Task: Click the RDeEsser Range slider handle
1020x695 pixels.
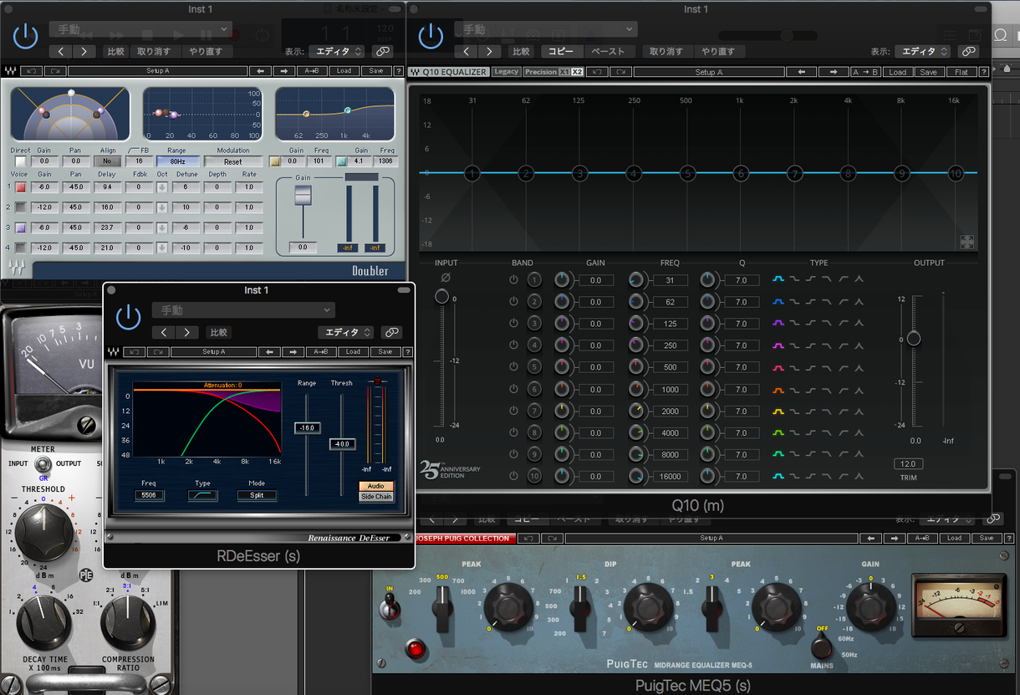Action: pyautogui.click(x=307, y=427)
